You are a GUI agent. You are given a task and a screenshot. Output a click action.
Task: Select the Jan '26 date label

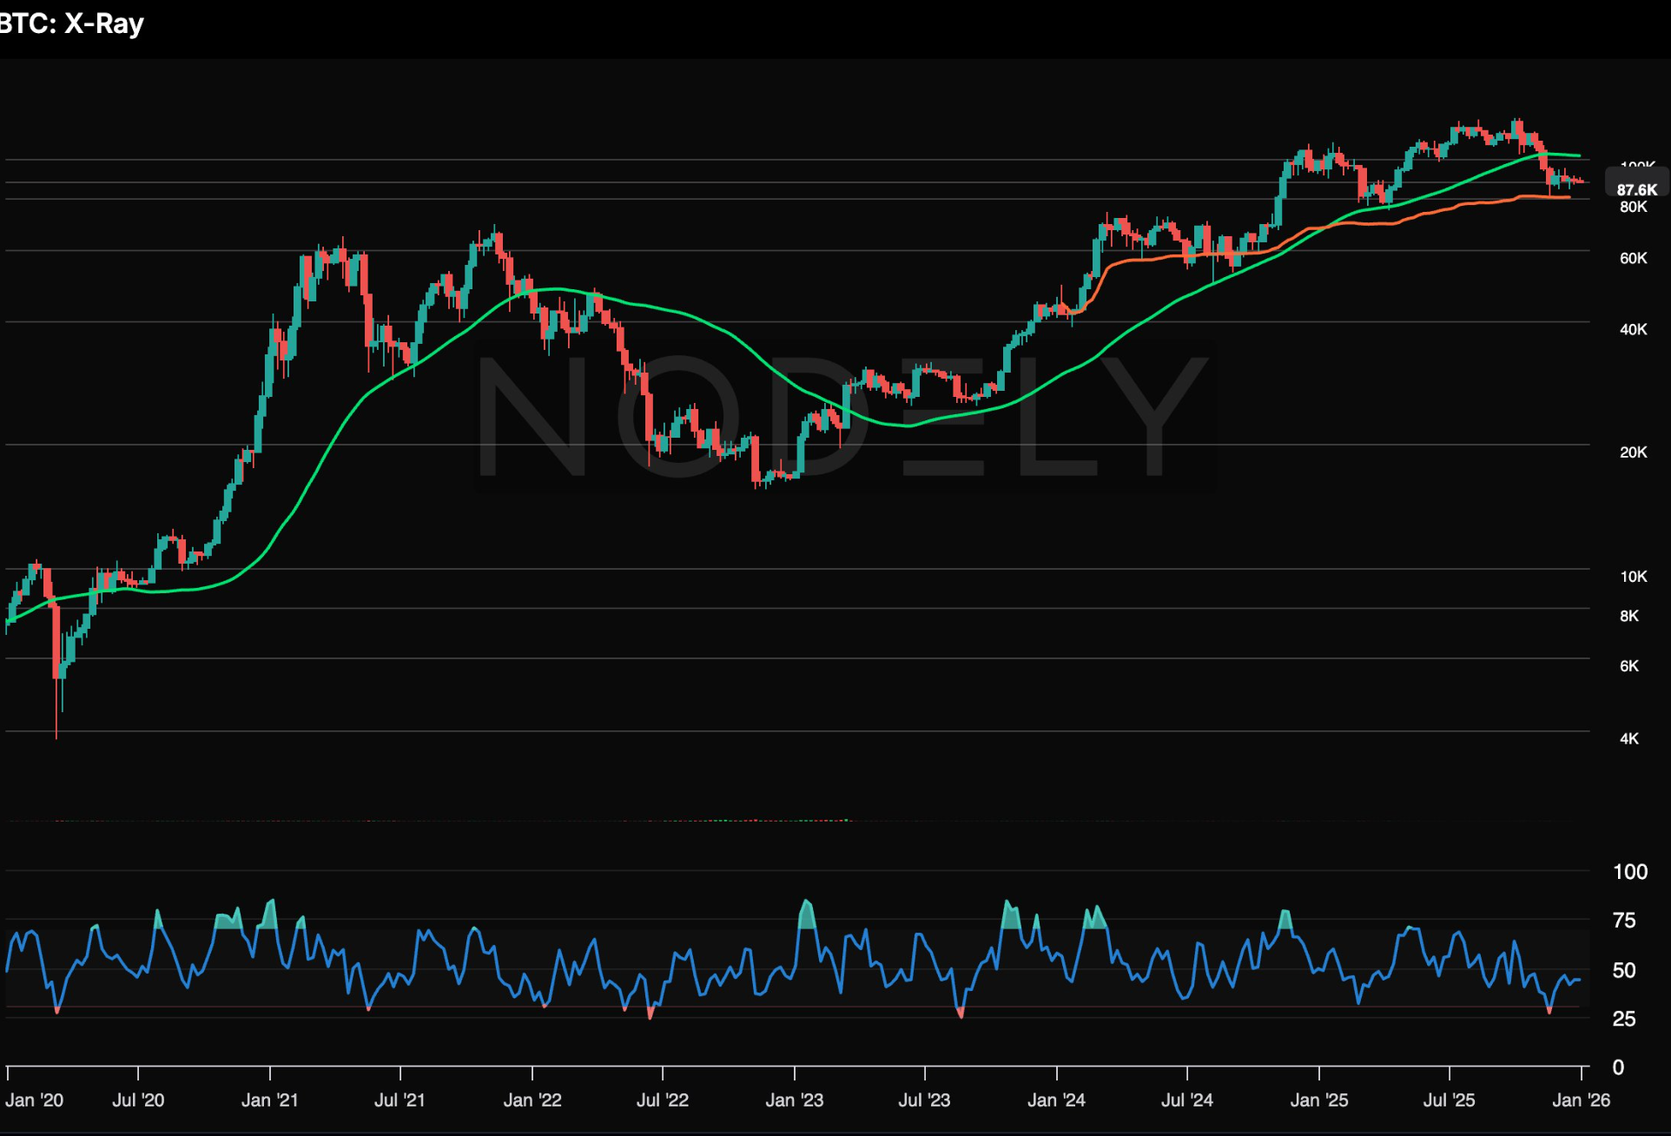pos(1581,1100)
